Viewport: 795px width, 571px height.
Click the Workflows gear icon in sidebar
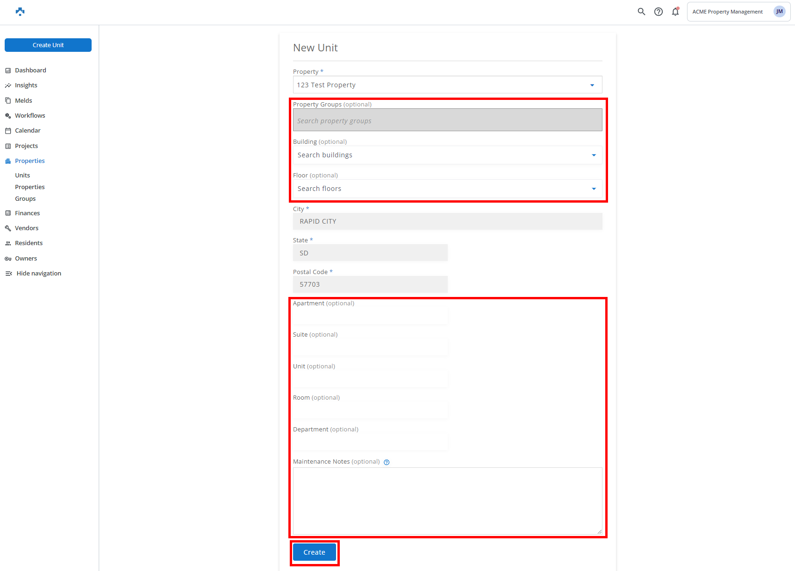tap(8, 116)
